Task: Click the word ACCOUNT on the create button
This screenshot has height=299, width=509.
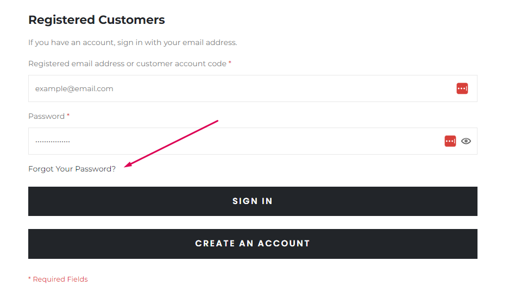Action: tap(284, 244)
